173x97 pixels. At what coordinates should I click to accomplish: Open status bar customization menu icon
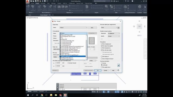click(146, 92)
